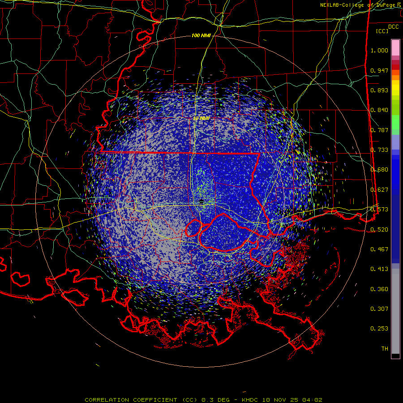The width and height of the screenshot is (403, 403).
Task: Click the 0.840 value on the color scale
Action: (x=379, y=110)
